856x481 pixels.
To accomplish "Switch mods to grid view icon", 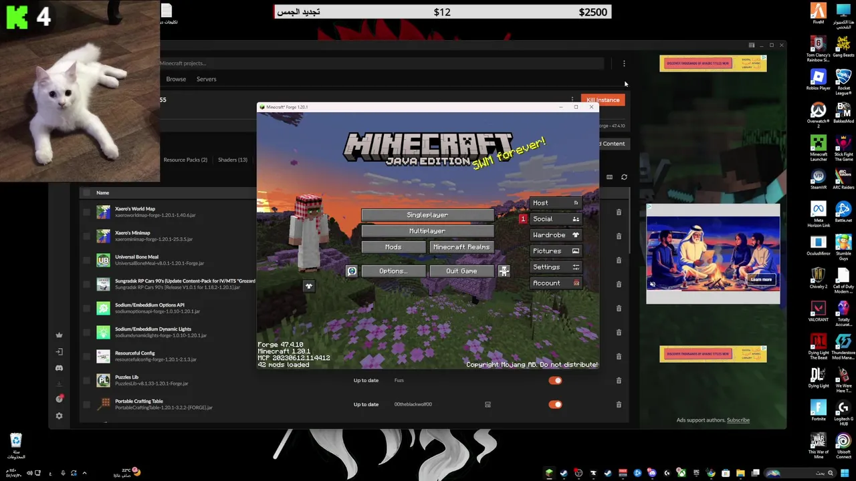I will point(609,177).
